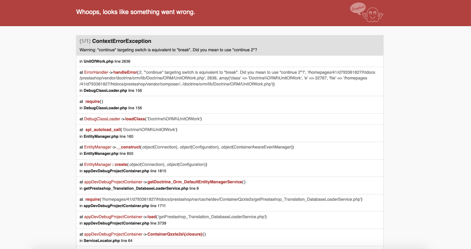
Task: Click the "continue" targeting switch warning message
Action: [x=168, y=50]
